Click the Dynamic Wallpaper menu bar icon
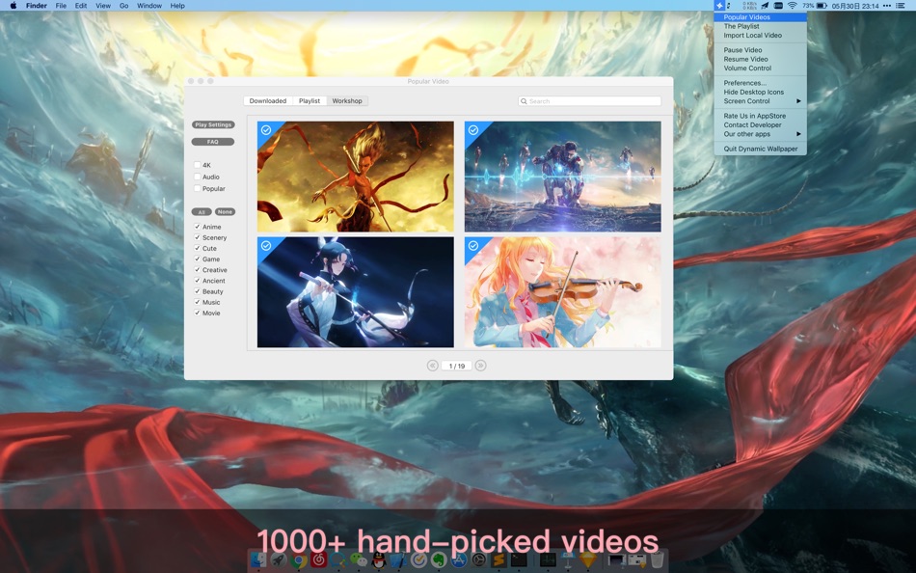 click(719, 5)
